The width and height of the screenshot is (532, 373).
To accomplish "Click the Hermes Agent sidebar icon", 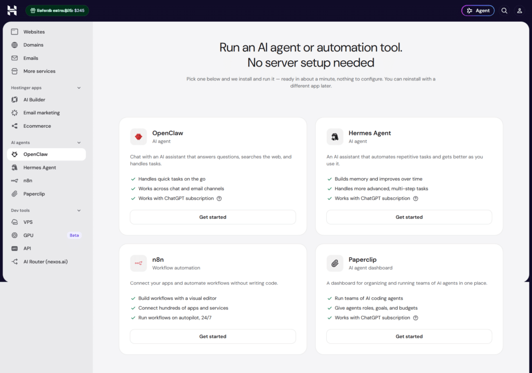I will [x=15, y=167].
